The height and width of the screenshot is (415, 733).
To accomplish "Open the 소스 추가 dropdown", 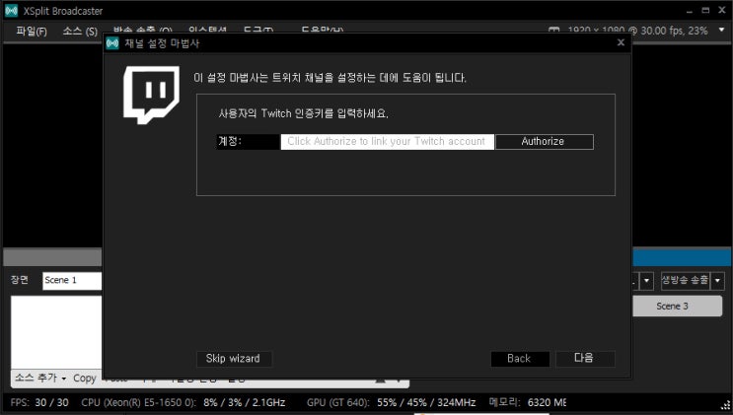I will (x=40, y=378).
